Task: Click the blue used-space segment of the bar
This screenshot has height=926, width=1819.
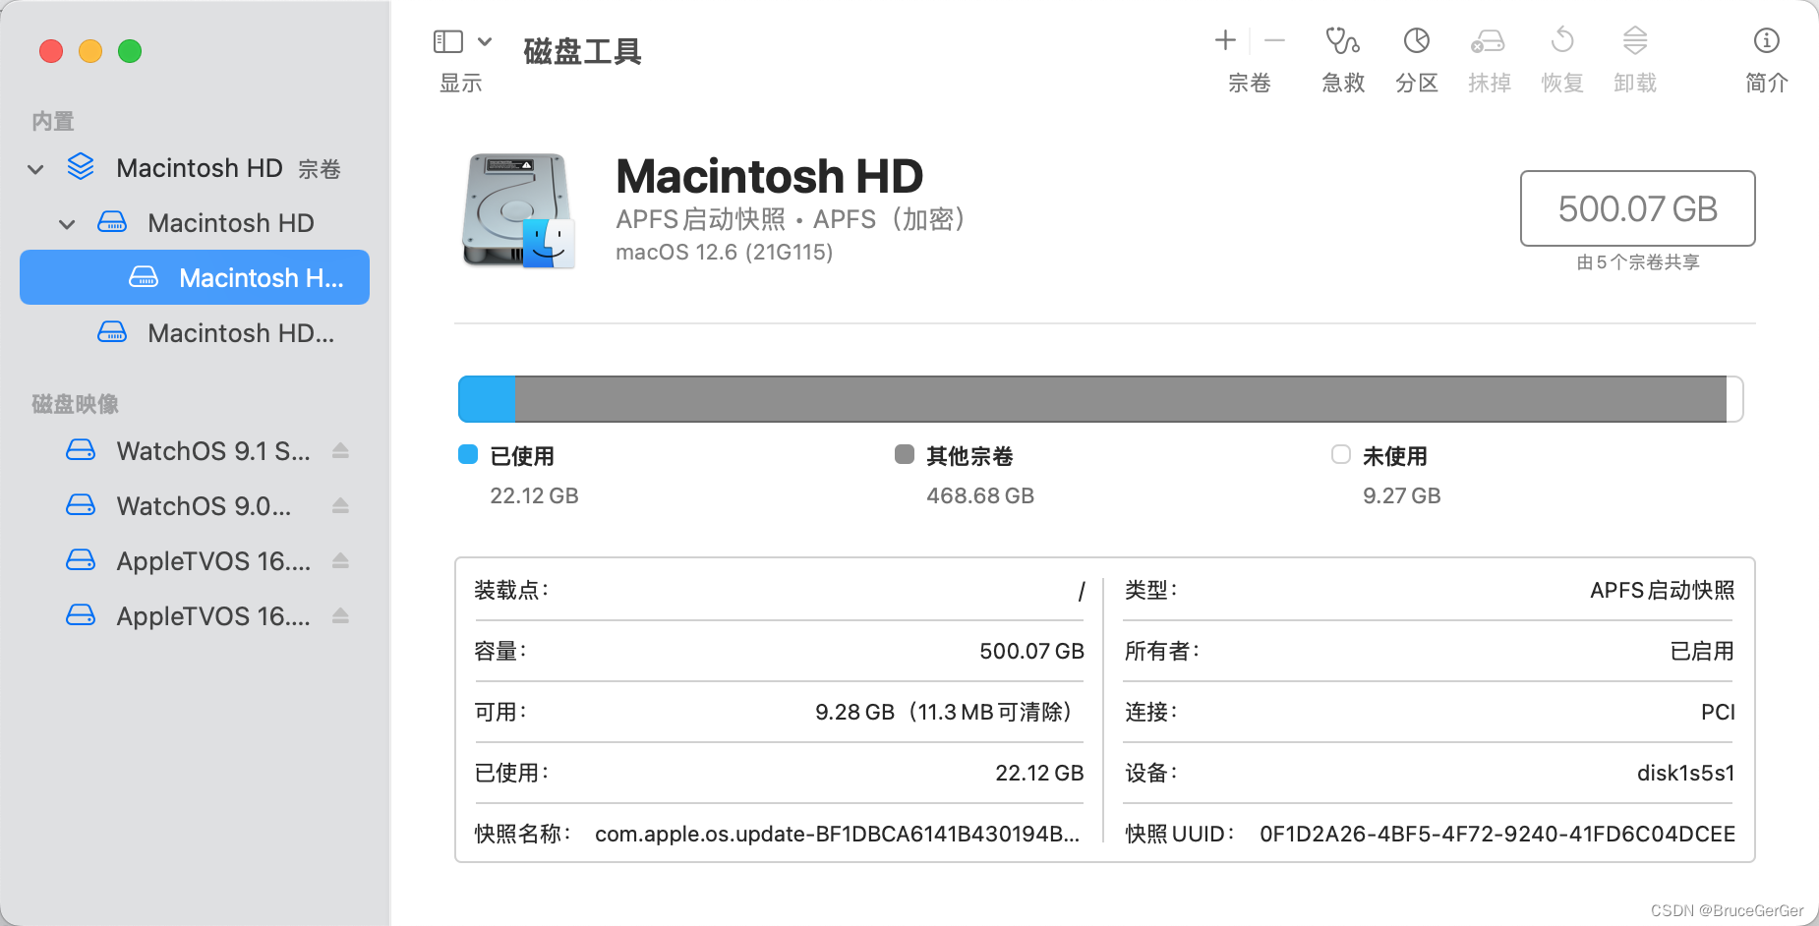Action: tap(487, 399)
